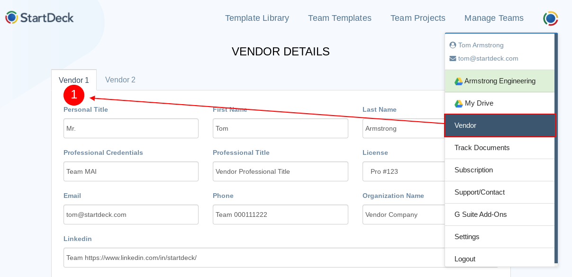The height and width of the screenshot is (277, 572).
Task: Click Logout in the profile menu
Action: pos(499,258)
